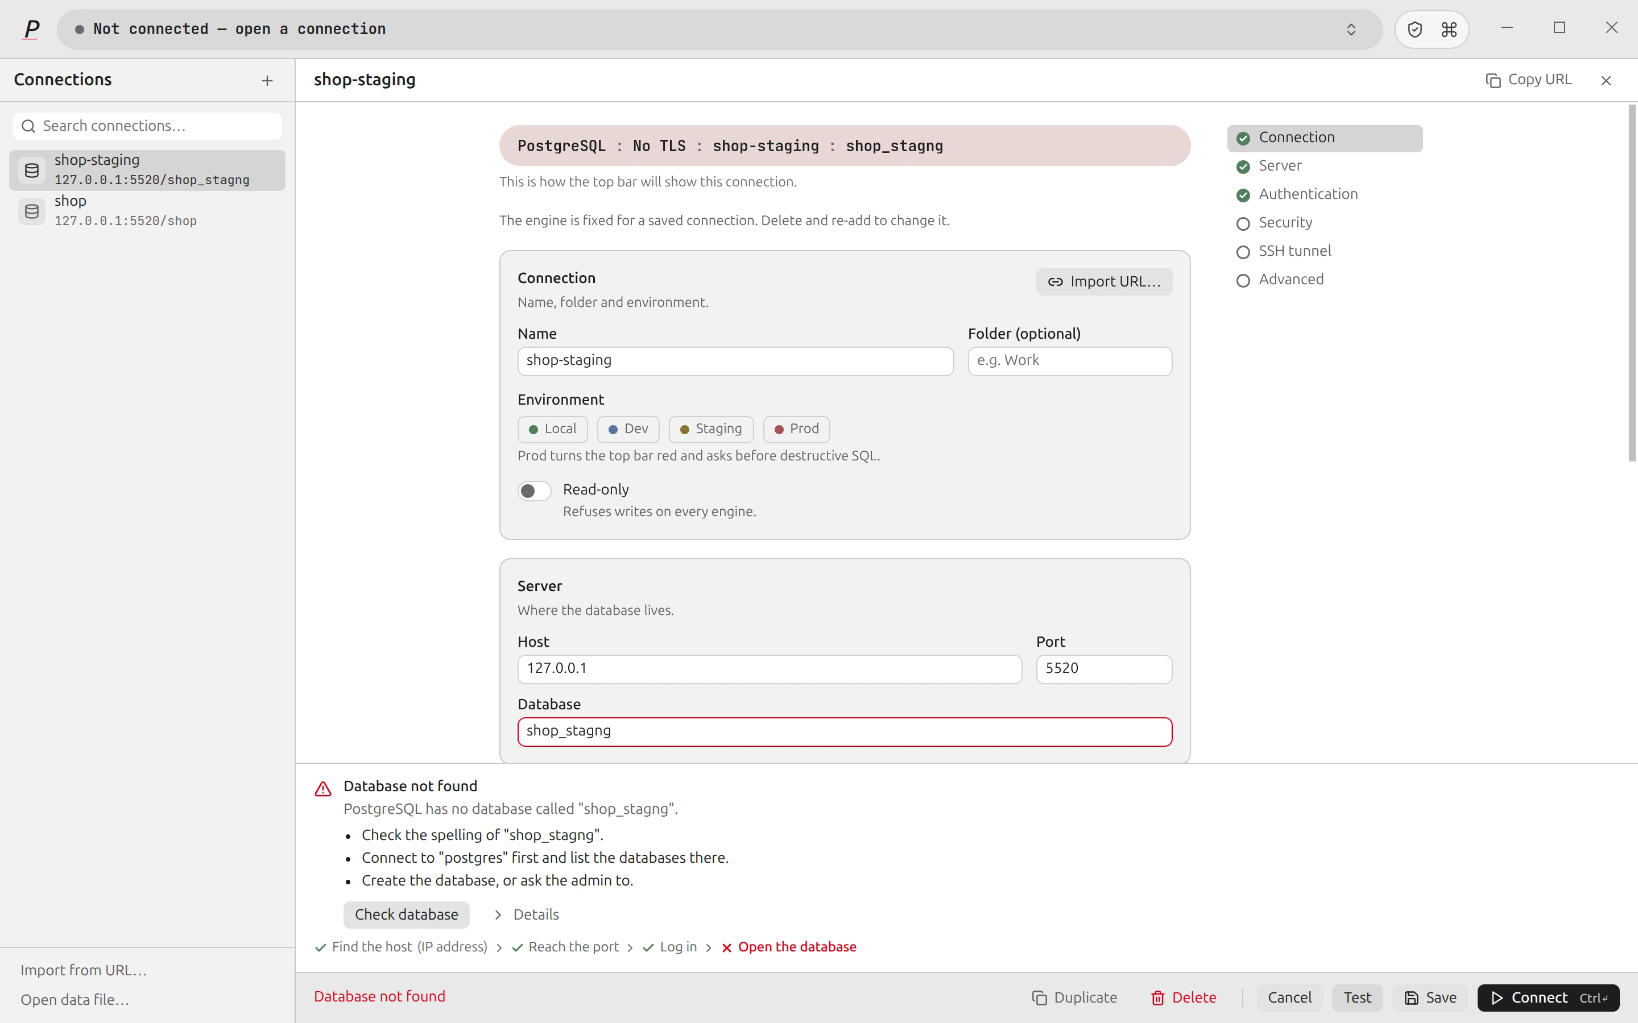Toggle the Read-only switch
Viewport: 1638px width, 1023px height.
tap(534, 490)
